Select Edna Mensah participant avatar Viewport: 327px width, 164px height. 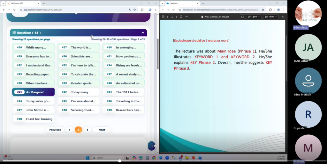pyautogui.click(x=308, y=81)
